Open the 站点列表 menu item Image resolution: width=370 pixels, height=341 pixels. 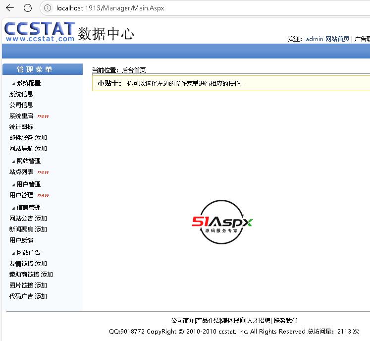(21, 172)
